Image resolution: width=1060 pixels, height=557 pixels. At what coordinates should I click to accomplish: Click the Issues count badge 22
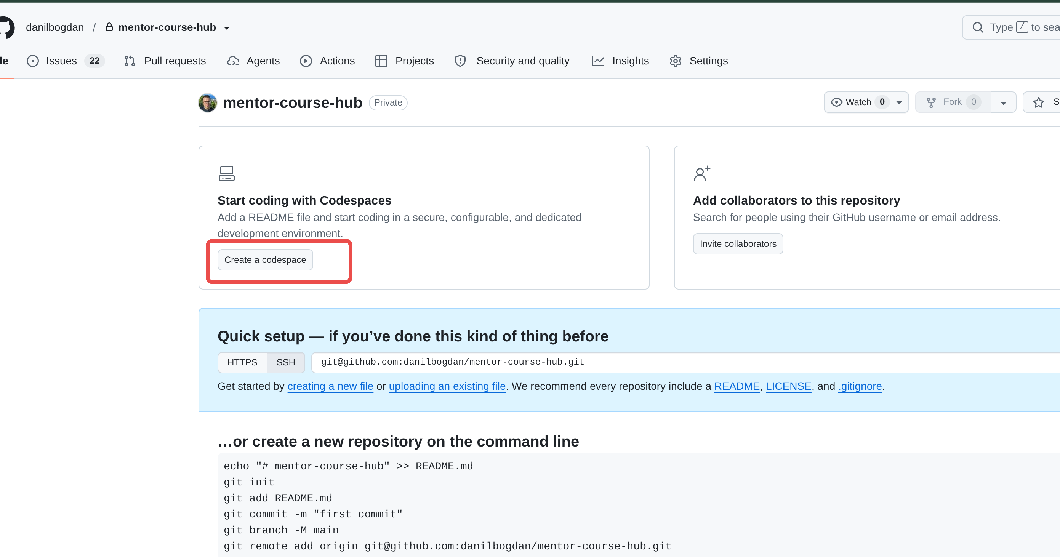[94, 61]
